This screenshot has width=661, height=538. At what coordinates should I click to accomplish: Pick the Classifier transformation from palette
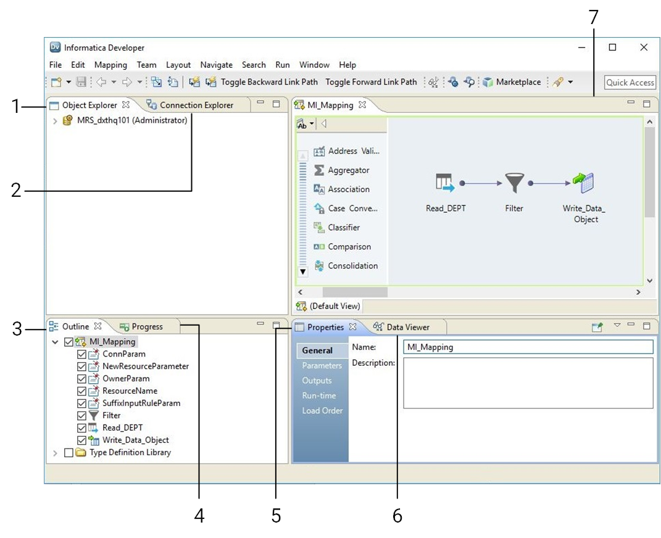(343, 228)
